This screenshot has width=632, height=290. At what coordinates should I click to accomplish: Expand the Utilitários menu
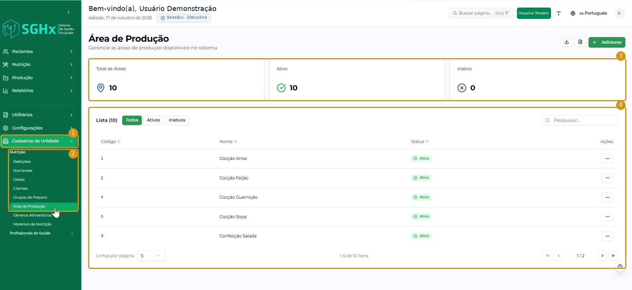38,115
